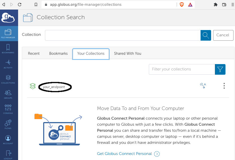Viewport: 235px width, 160px height.
Task: Open Brave Shields lion icon
Action: 182,5
